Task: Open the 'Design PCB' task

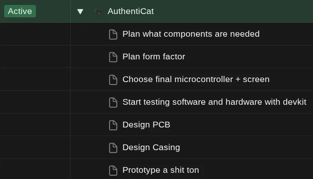Action: click(x=146, y=125)
